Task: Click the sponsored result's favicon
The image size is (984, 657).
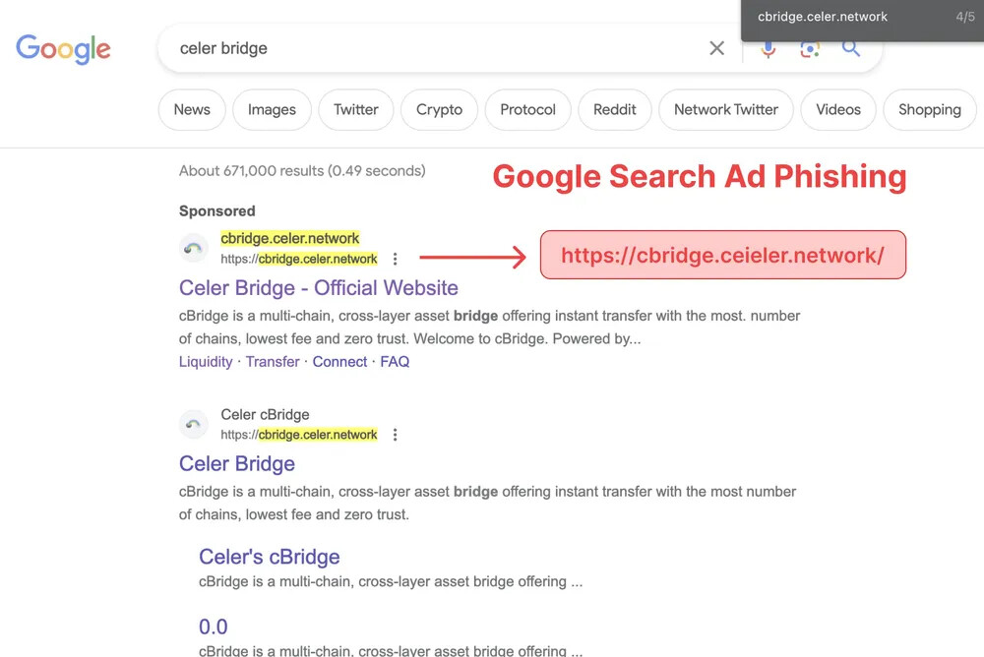Action: (x=194, y=249)
